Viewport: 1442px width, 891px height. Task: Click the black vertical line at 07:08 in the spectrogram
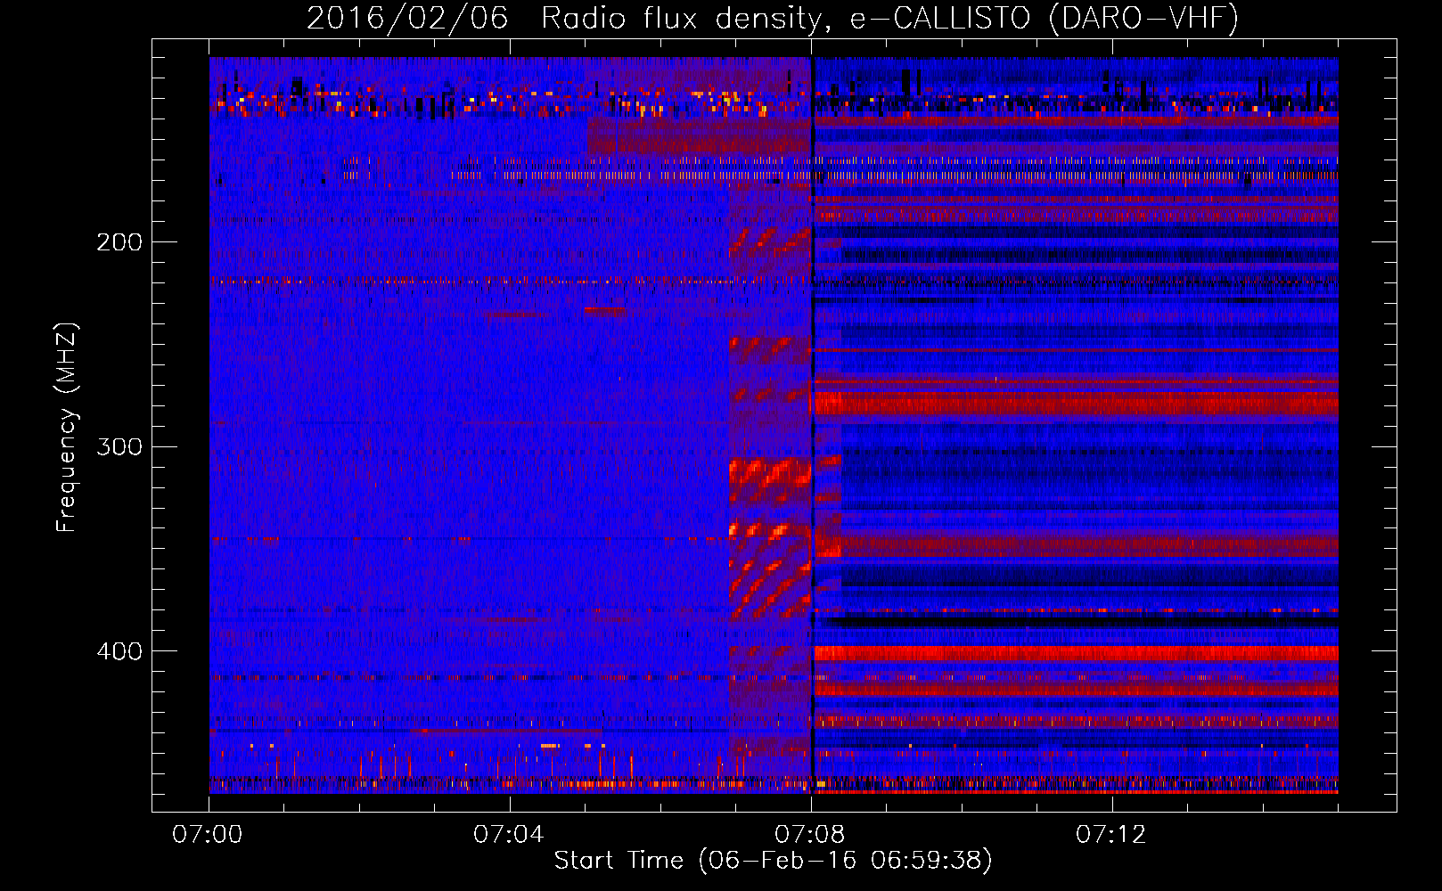tap(812, 425)
